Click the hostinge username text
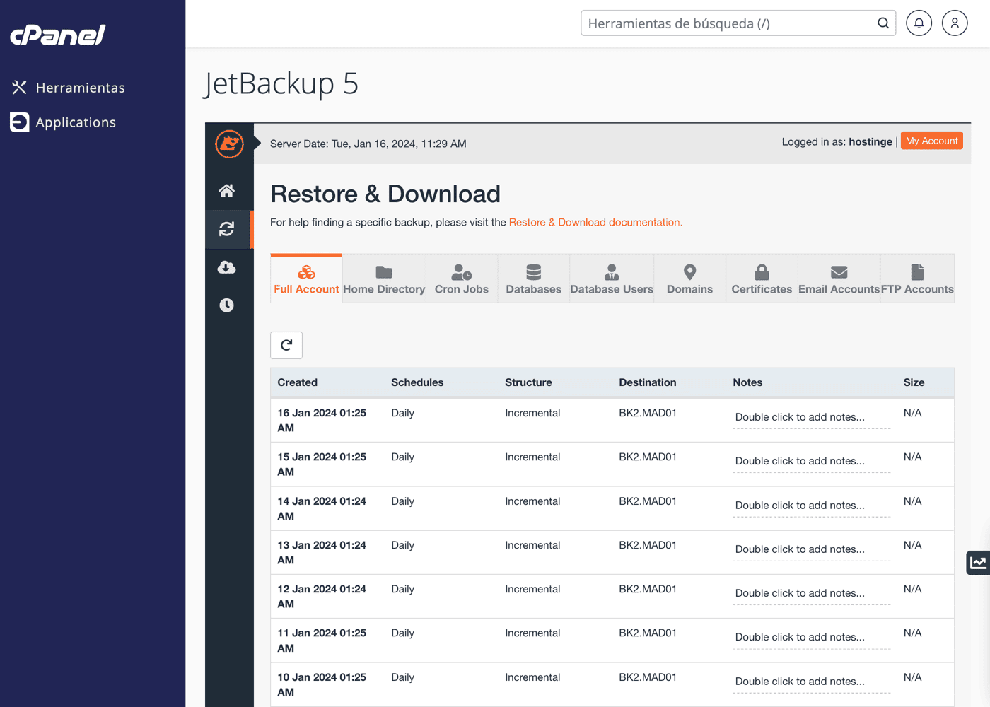 pos(870,141)
